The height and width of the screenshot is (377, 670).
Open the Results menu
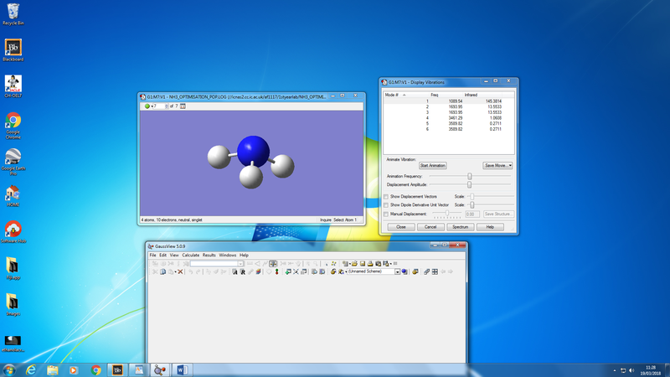click(x=209, y=255)
